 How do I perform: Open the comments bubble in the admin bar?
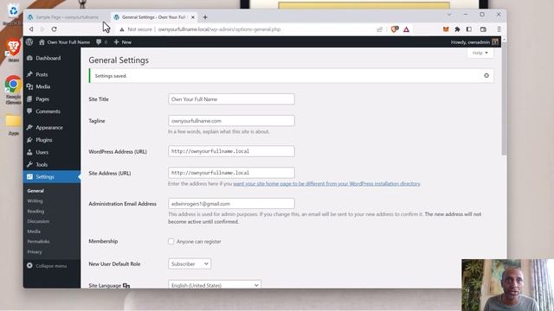click(101, 42)
